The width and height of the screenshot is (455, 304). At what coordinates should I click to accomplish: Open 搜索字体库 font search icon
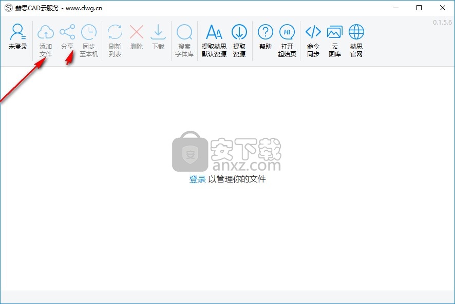click(184, 32)
